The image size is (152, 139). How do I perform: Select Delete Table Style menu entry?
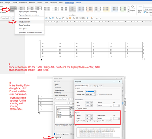24,25
